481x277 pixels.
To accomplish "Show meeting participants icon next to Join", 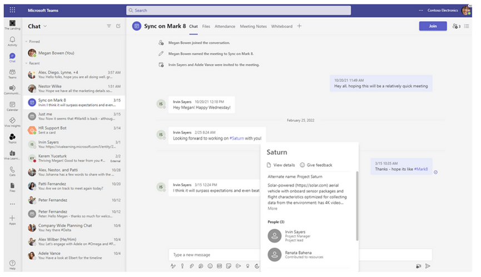I will 456,26.
